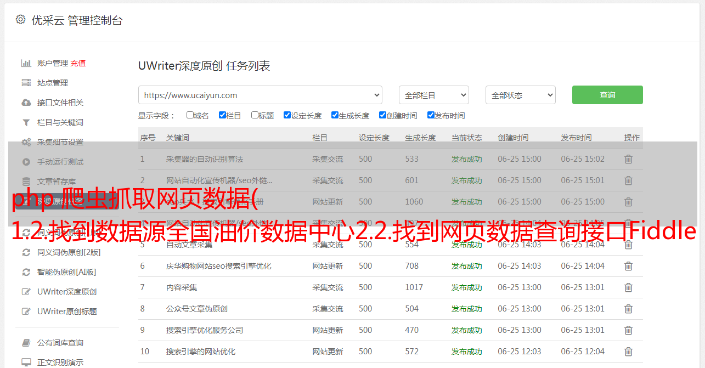Click trash icon for 内容采集 row

628,287
